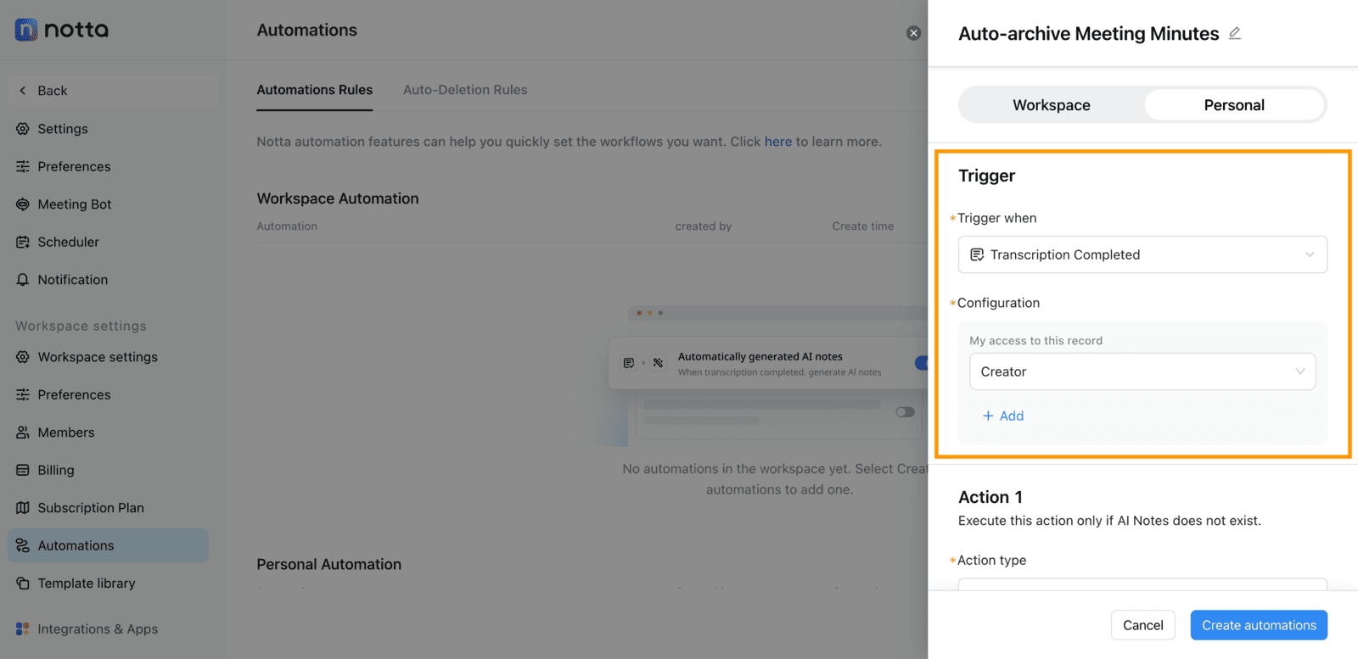This screenshot has width=1358, height=659.
Task: Click the Back chevron icon in sidebar
Action: pyautogui.click(x=23, y=91)
